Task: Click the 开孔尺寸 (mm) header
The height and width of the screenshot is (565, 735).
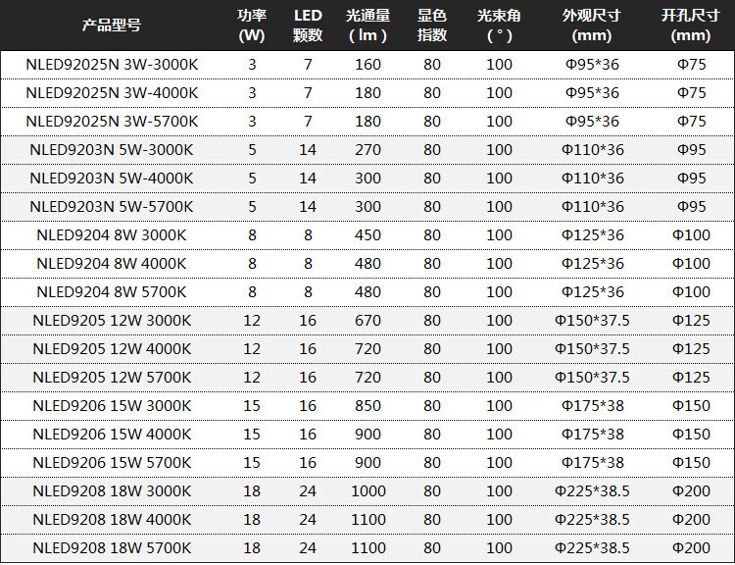Action: tap(690, 26)
